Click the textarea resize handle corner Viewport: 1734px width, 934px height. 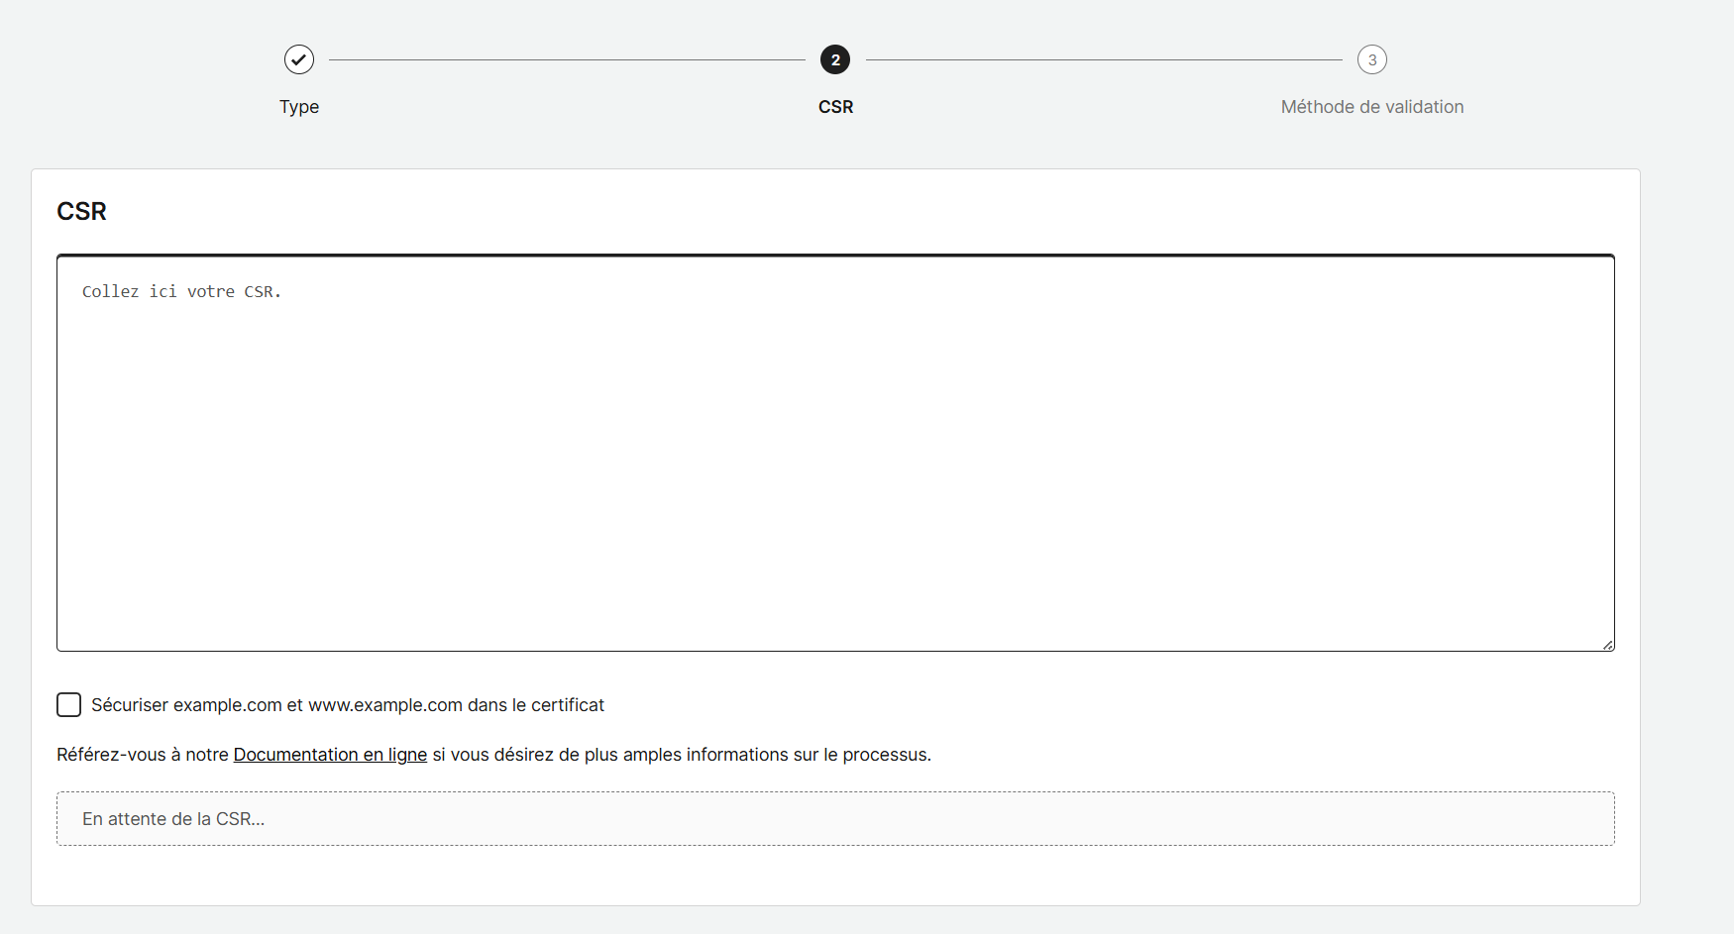tap(1607, 645)
